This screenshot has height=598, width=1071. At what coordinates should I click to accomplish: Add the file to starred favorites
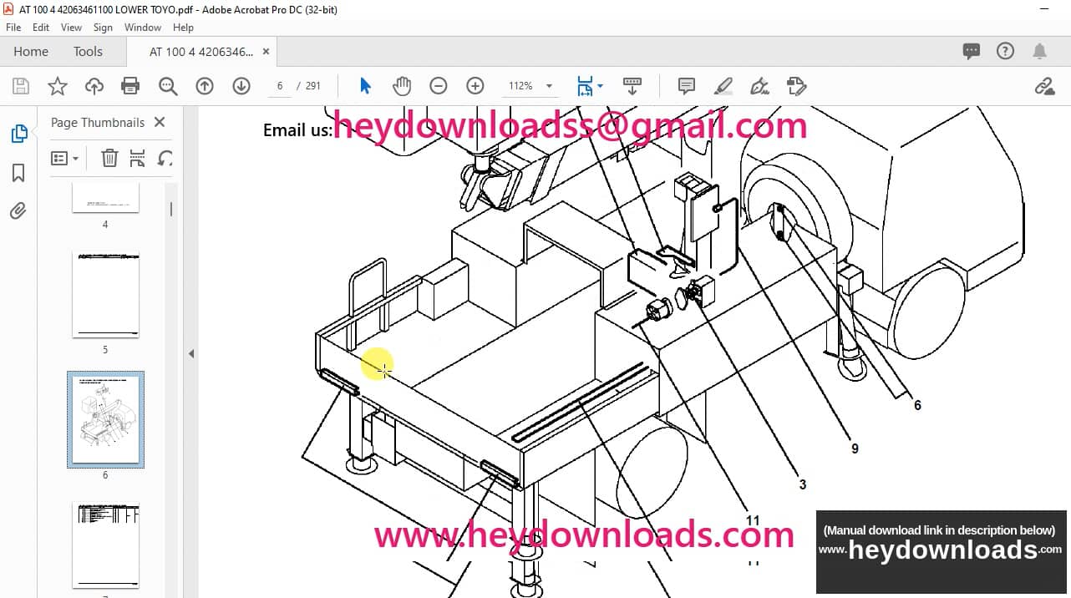coord(57,86)
